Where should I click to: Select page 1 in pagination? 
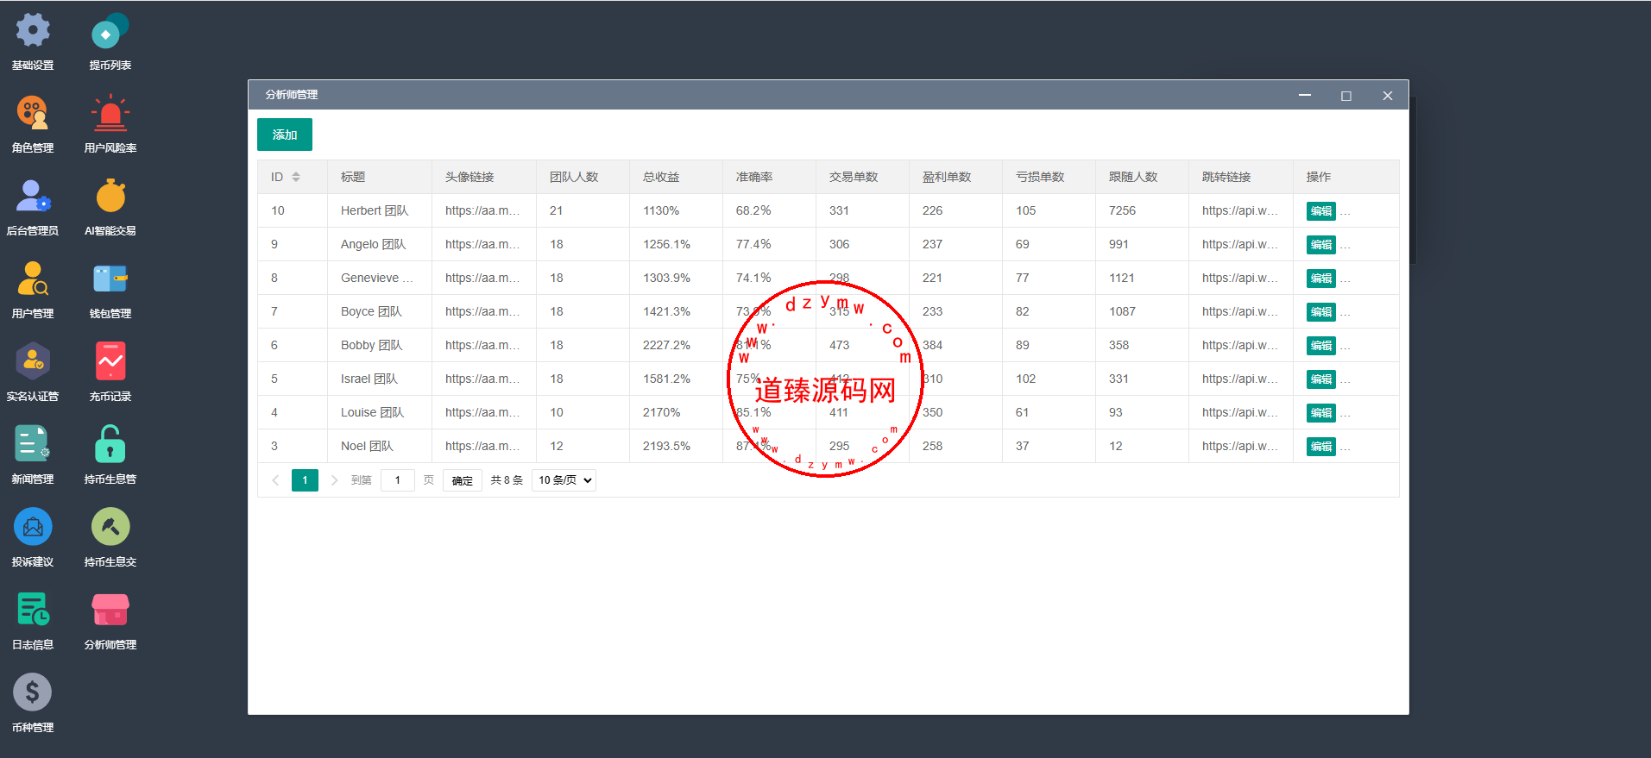tap(305, 480)
